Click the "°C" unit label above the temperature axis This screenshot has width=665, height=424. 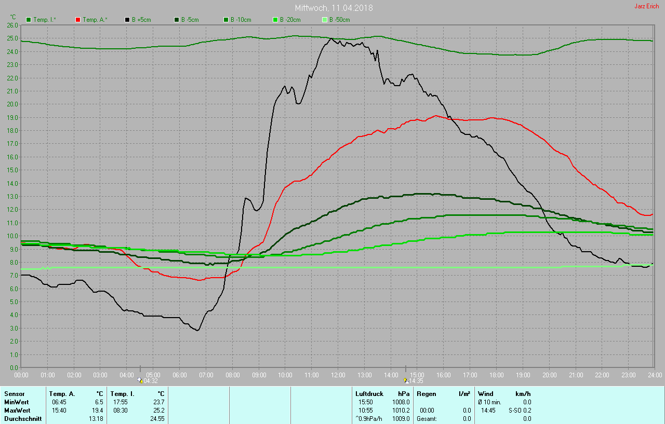(x=14, y=17)
